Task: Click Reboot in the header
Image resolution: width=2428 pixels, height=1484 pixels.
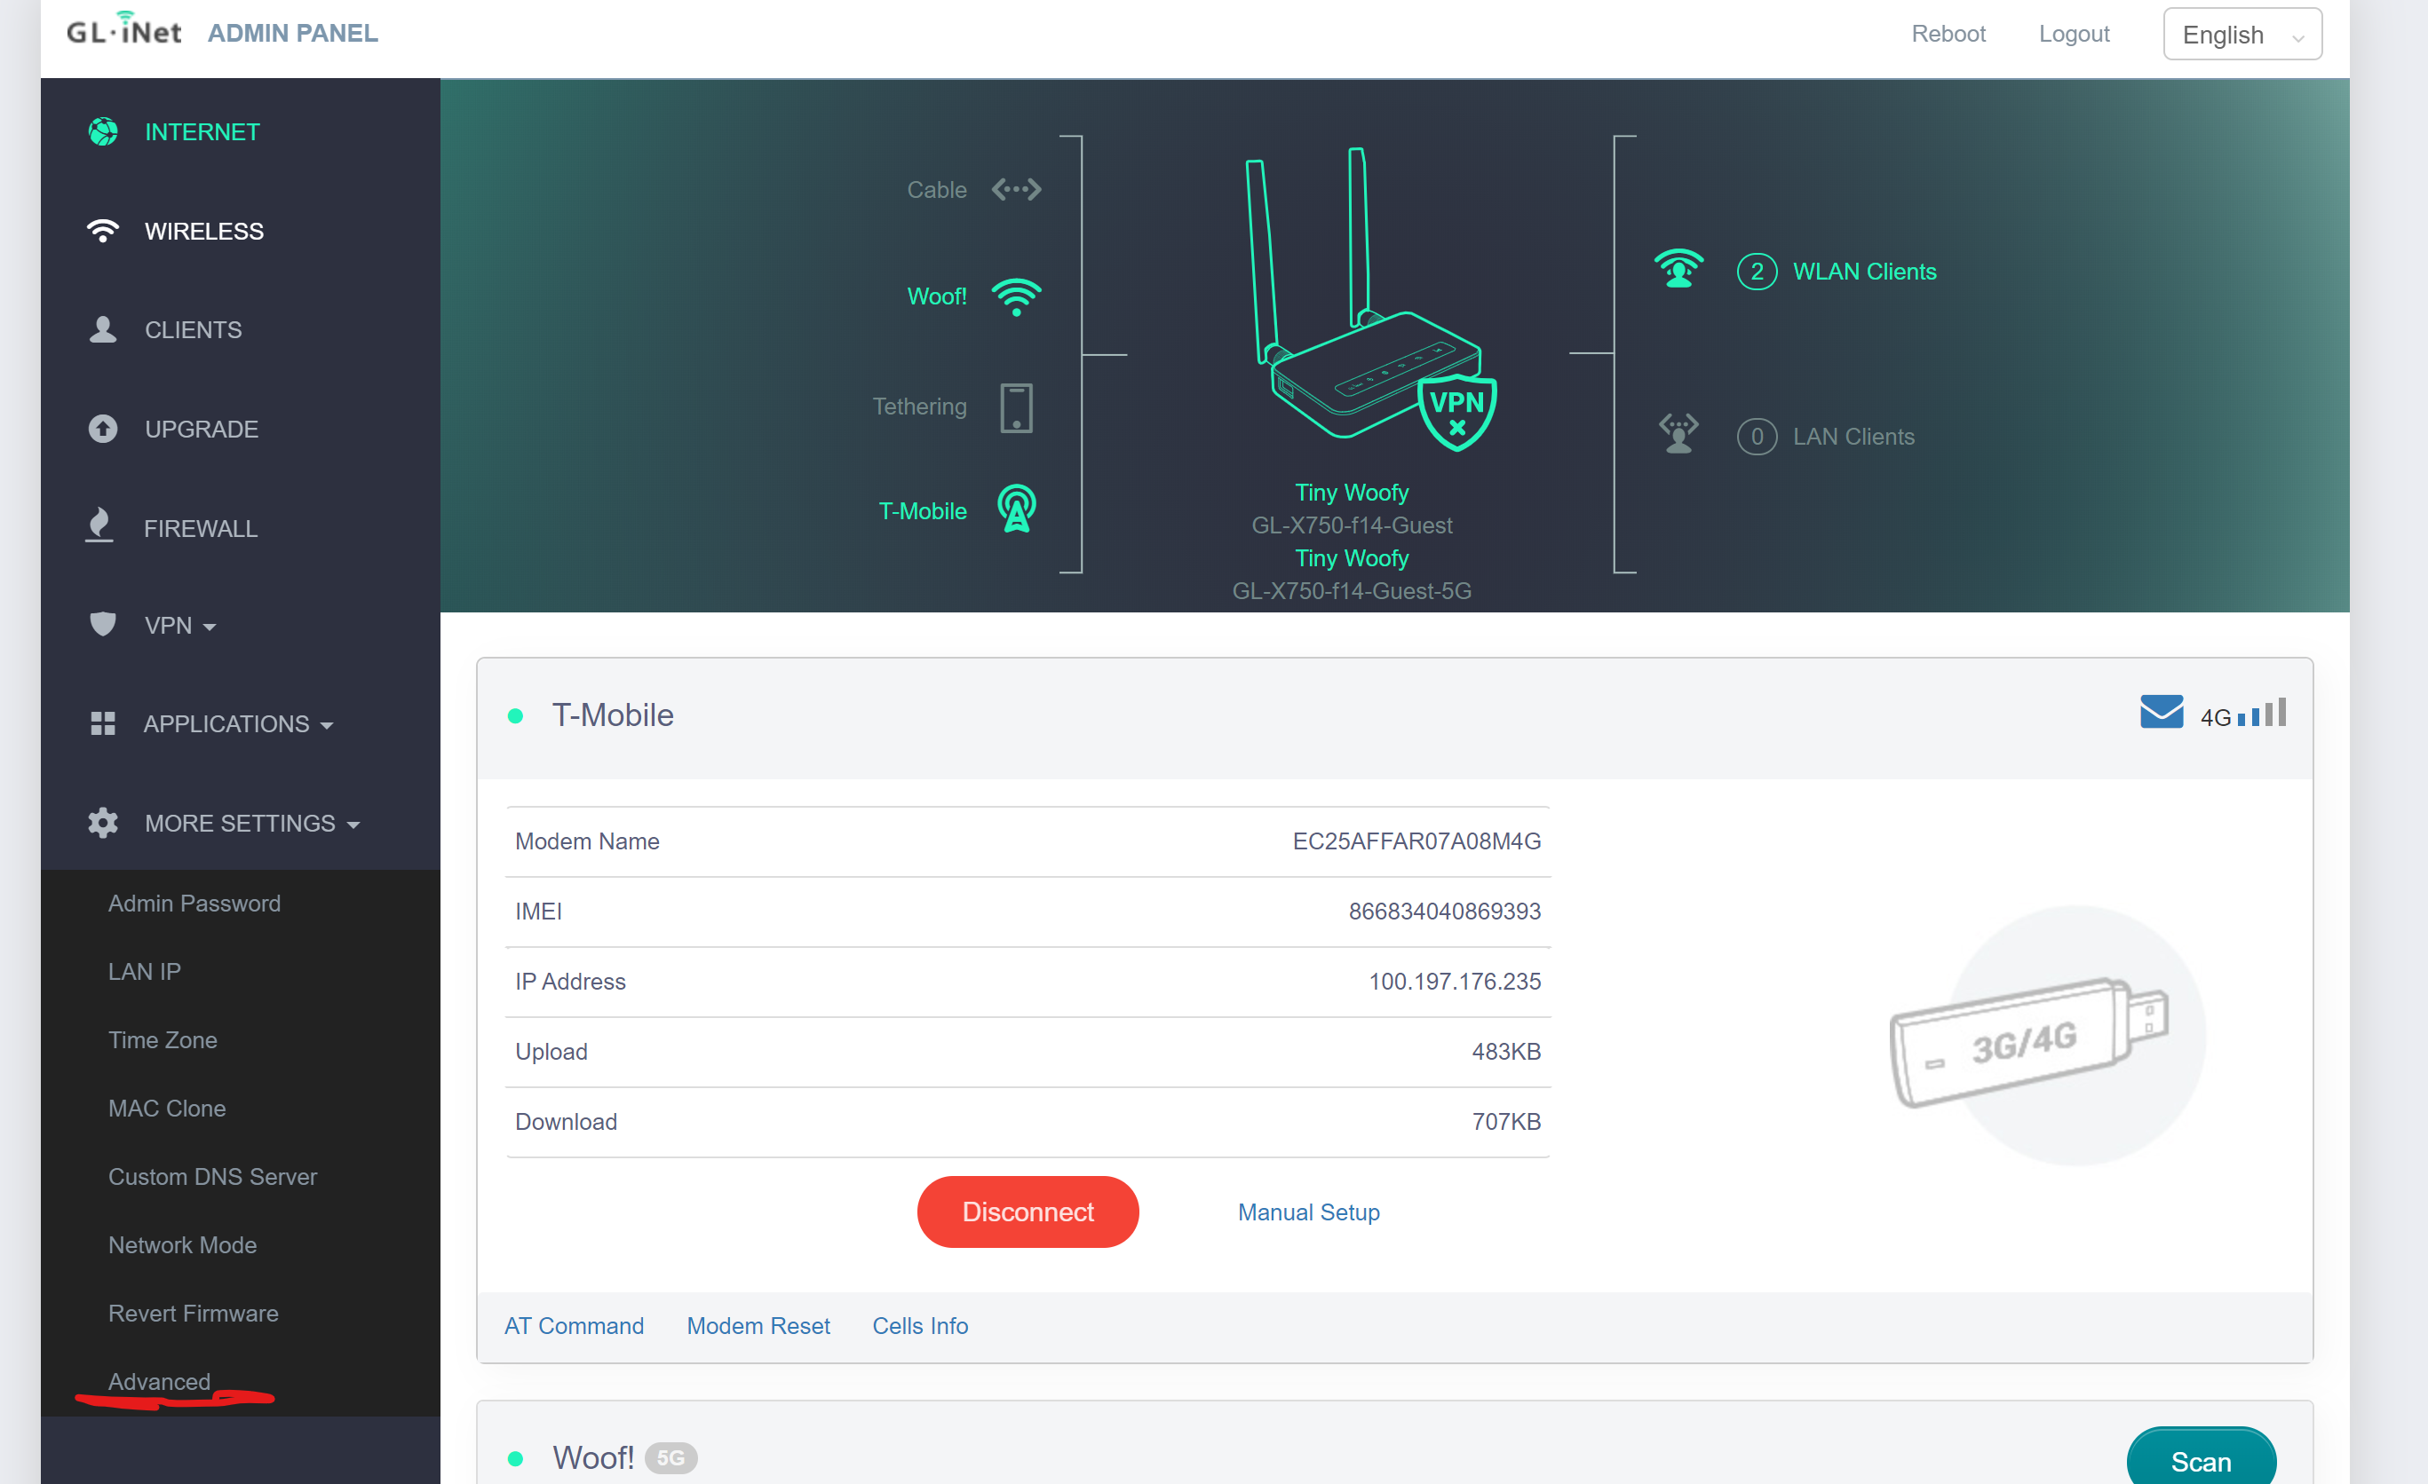Action: click(x=1948, y=34)
